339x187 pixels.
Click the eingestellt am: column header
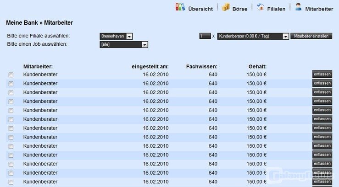pyautogui.click(x=150, y=67)
